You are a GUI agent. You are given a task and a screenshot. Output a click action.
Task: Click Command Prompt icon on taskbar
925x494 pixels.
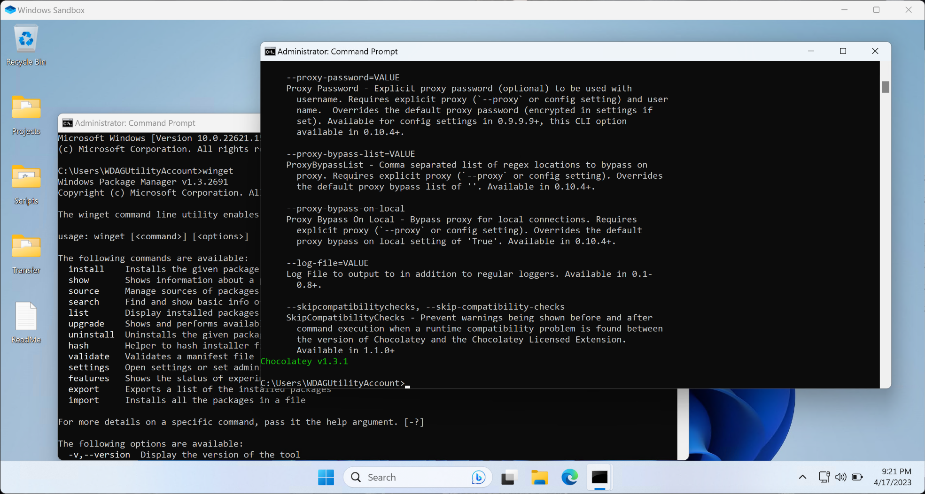point(600,478)
